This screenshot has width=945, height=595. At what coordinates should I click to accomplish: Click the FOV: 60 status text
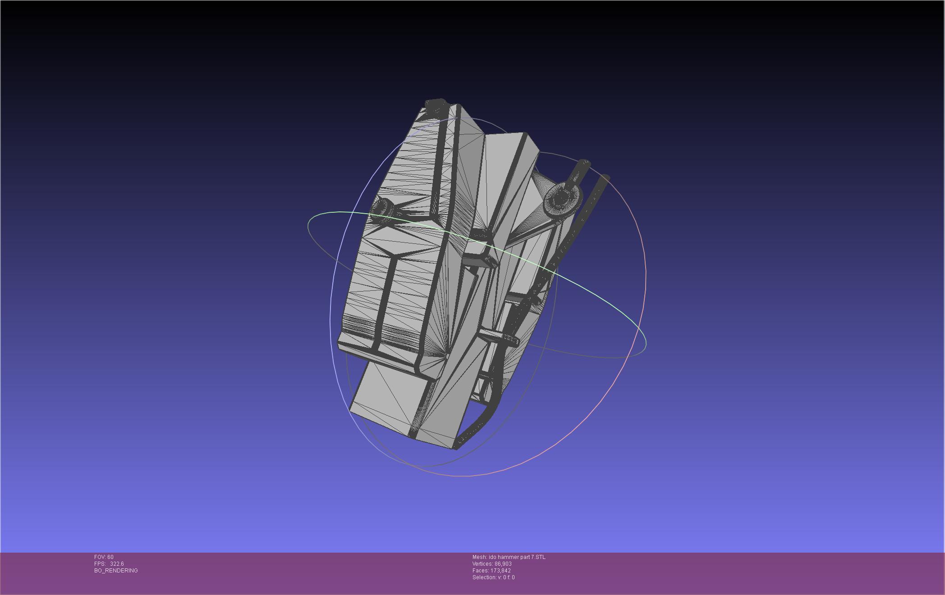pyautogui.click(x=104, y=557)
